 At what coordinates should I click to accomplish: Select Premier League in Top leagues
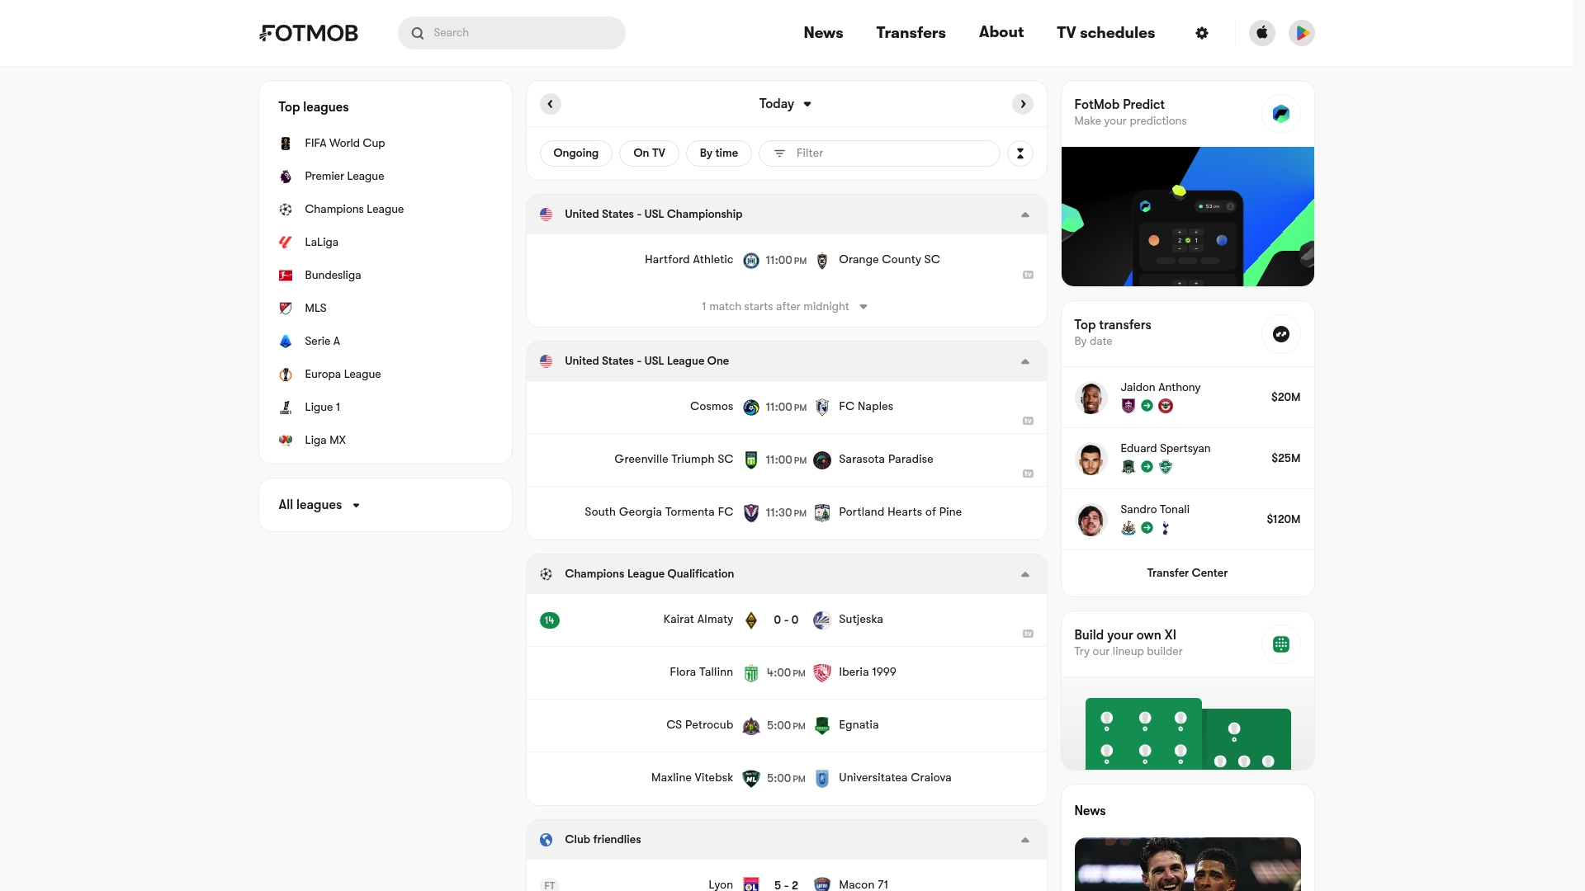point(344,177)
